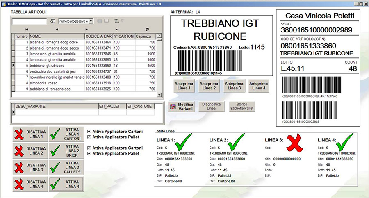The width and height of the screenshot is (369, 198).
Task: Click N° CARTONI column header
Action: 124,36
